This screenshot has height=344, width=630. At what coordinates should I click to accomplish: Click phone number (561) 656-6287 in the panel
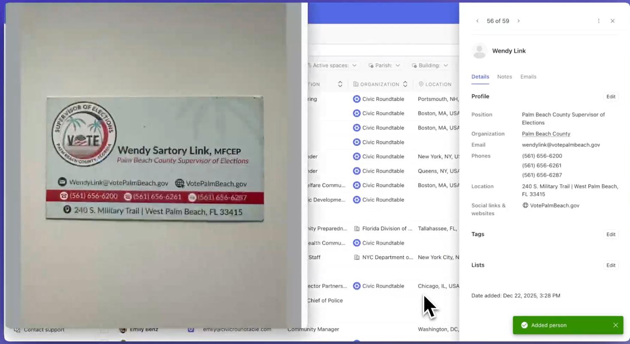click(x=542, y=175)
